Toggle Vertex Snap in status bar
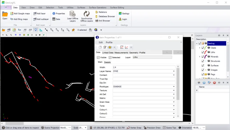The image size is (230, 130). [134, 128]
